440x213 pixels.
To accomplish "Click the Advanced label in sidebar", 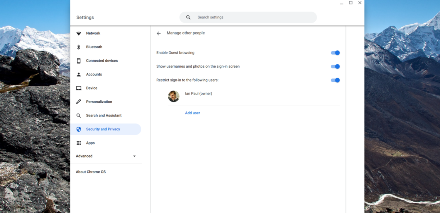I will [x=84, y=156].
